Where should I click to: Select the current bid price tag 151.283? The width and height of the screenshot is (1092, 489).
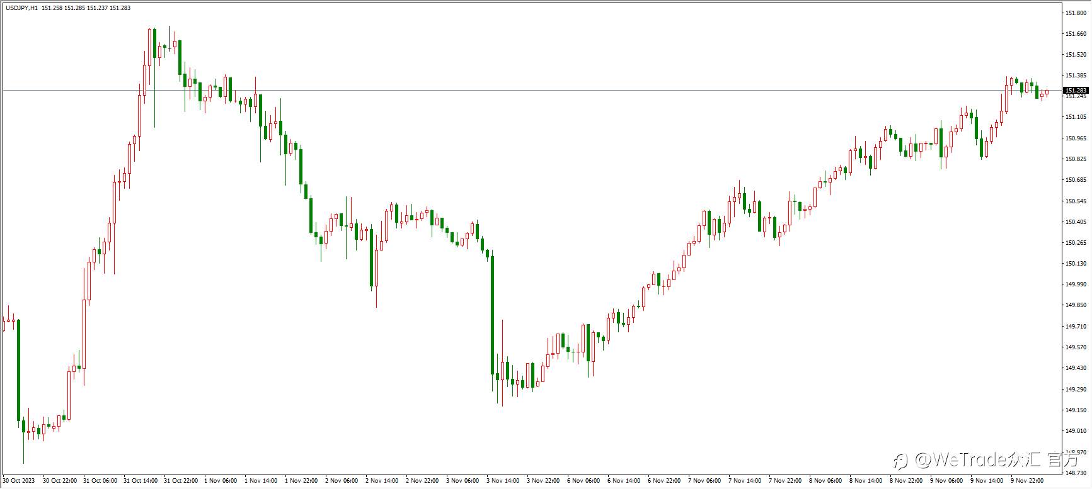tap(1076, 91)
